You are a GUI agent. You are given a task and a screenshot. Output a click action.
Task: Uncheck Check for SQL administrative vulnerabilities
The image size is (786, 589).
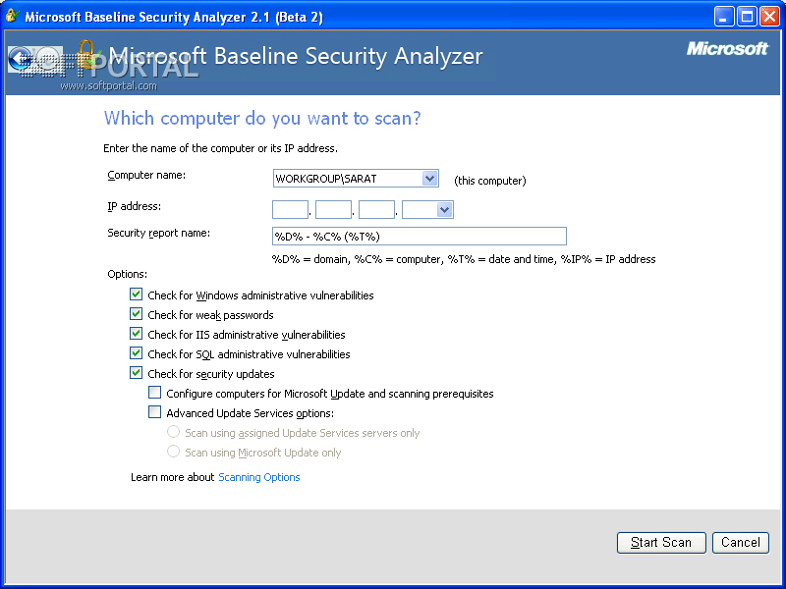pos(136,353)
